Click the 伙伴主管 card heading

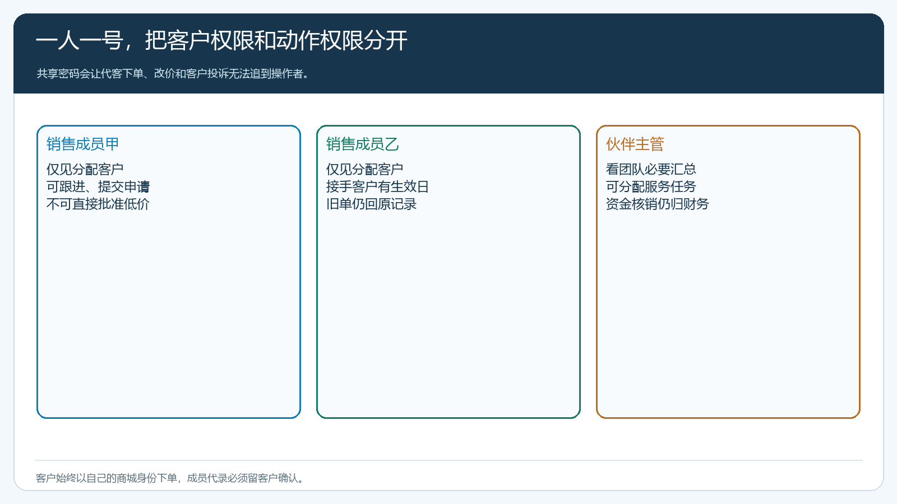(x=635, y=144)
